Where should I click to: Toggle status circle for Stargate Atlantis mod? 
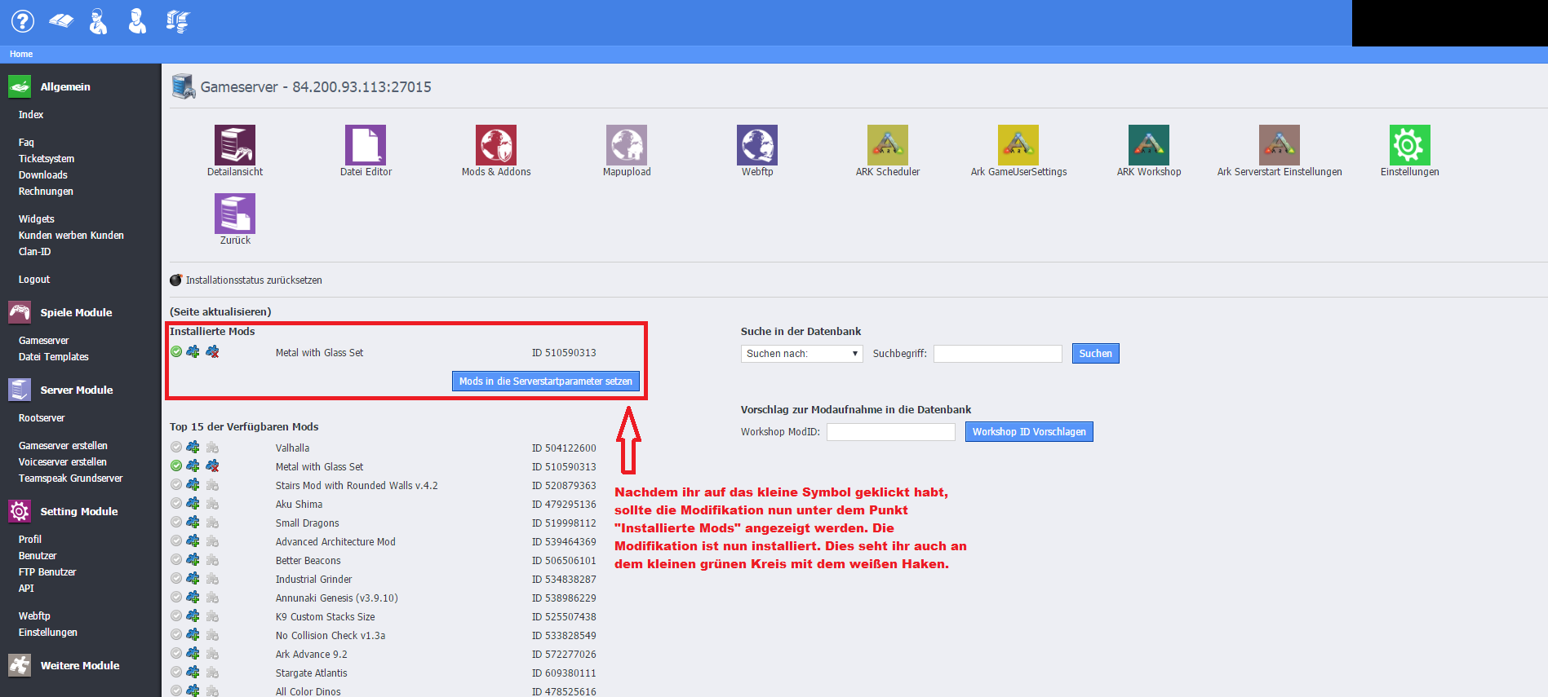point(176,673)
